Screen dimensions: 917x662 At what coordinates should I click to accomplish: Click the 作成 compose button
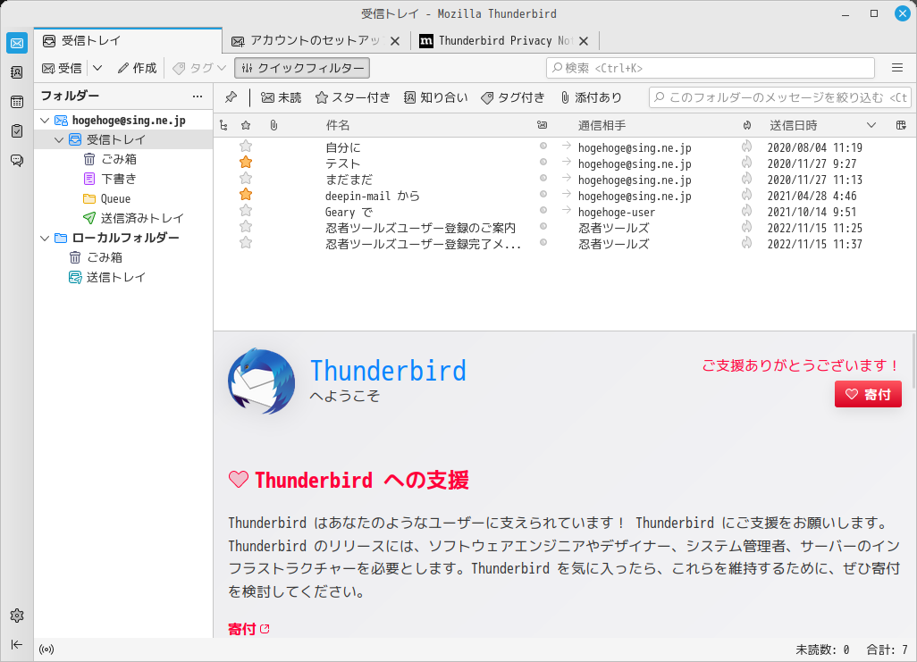click(x=137, y=68)
